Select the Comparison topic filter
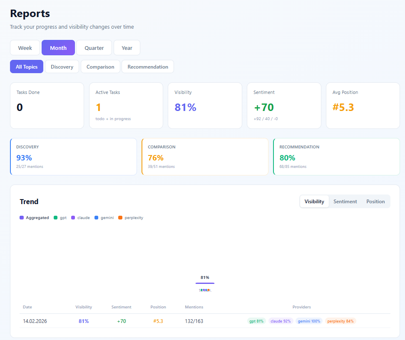The height and width of the screenshot is (340, 405). tap(100, 67)
